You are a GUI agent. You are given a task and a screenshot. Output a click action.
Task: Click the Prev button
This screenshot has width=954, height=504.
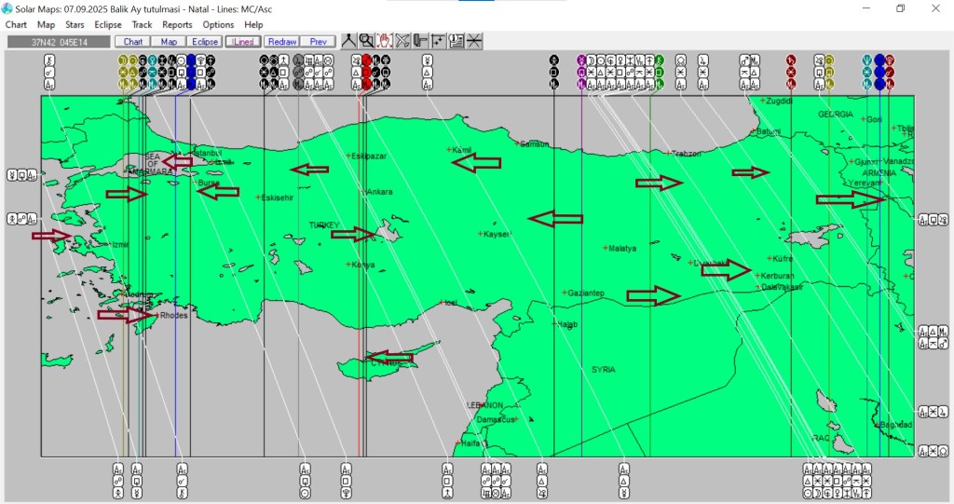(318, 42)
